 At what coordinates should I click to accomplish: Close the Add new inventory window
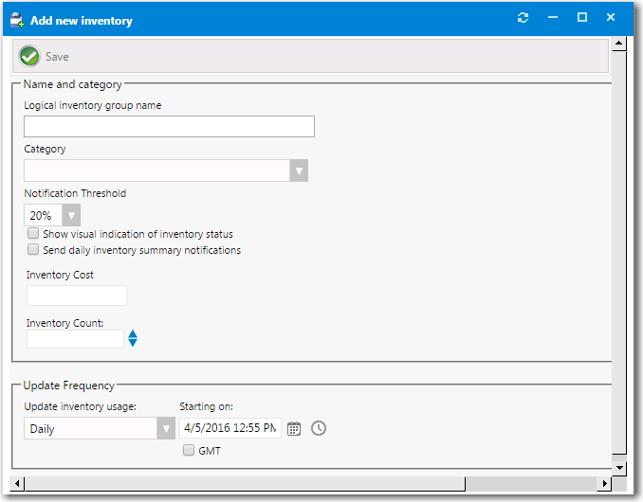pos(611,17)
